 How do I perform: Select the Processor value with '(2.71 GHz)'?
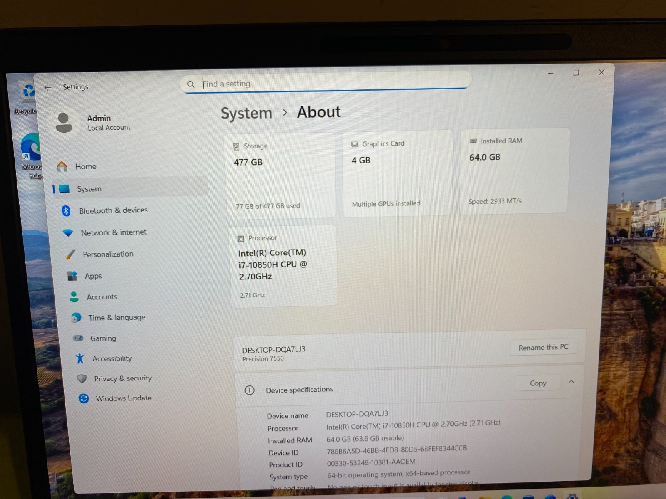point(413,425)
